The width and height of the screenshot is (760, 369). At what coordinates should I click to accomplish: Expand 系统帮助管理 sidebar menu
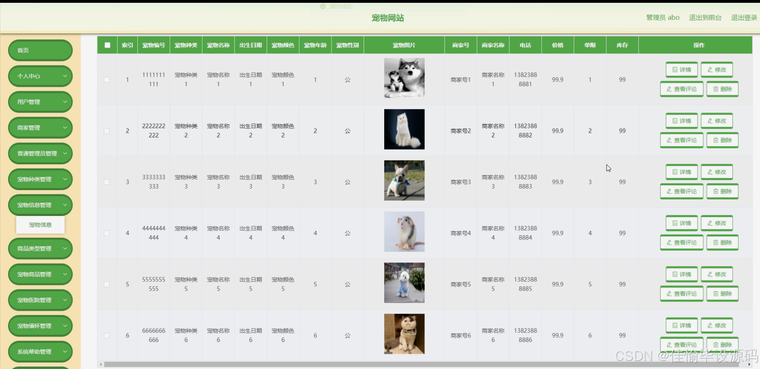[x=40, y=351]
